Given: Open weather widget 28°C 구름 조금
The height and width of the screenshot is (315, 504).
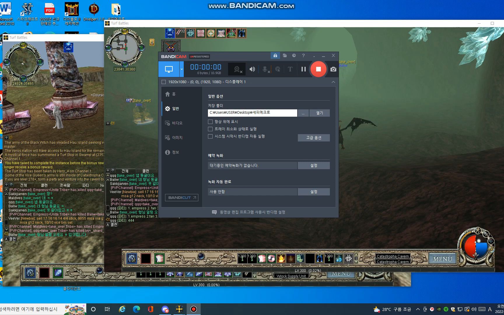Looking at the screenshot, I should click(x=392, y=309).
